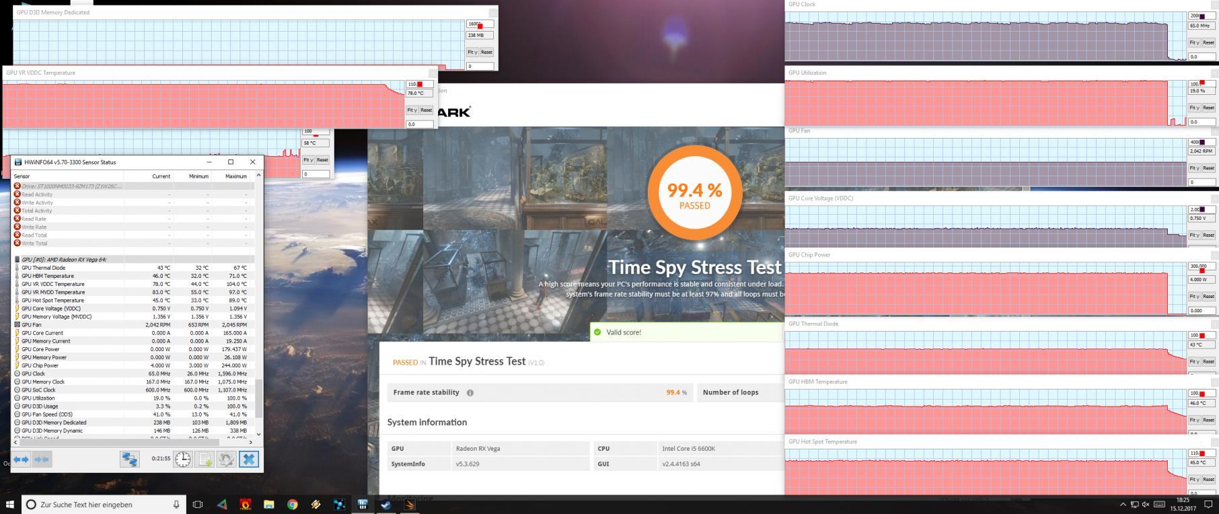
Task: Click Fit y in GPU VR VDDC Temperature graph
Action: coord(412,110)
